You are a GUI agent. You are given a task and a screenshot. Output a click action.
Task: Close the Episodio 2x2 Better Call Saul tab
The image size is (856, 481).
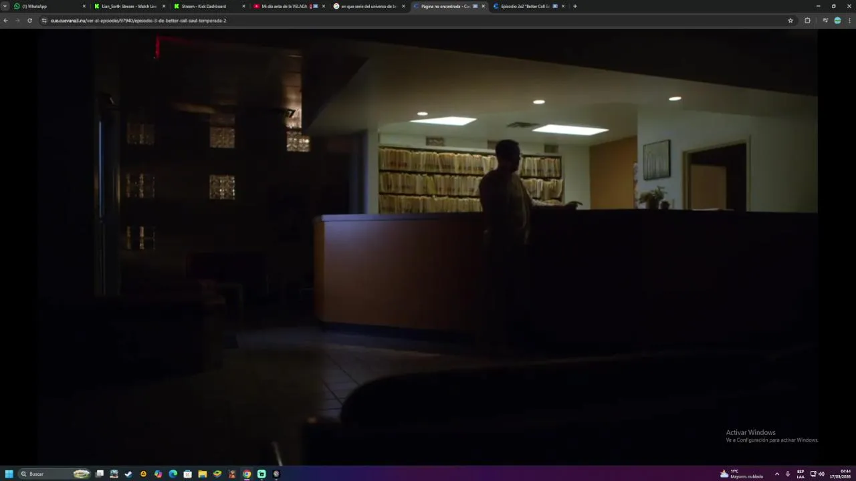click(563, 6)
